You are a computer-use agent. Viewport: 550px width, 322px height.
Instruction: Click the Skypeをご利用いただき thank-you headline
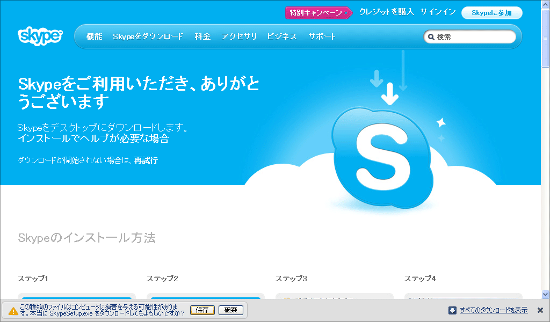click(x=139, y=92)
